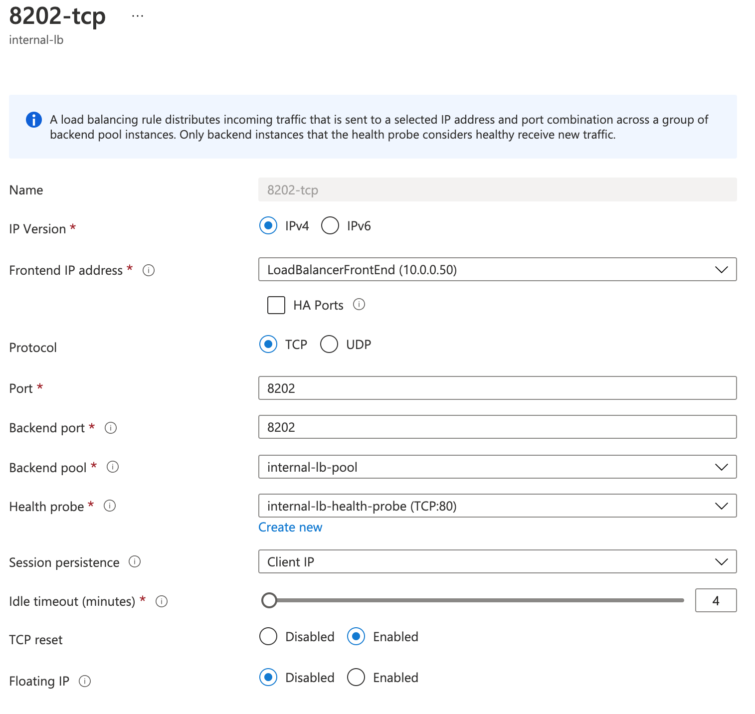
Task: Click the Protocol label
Action: tap(33, 348)
